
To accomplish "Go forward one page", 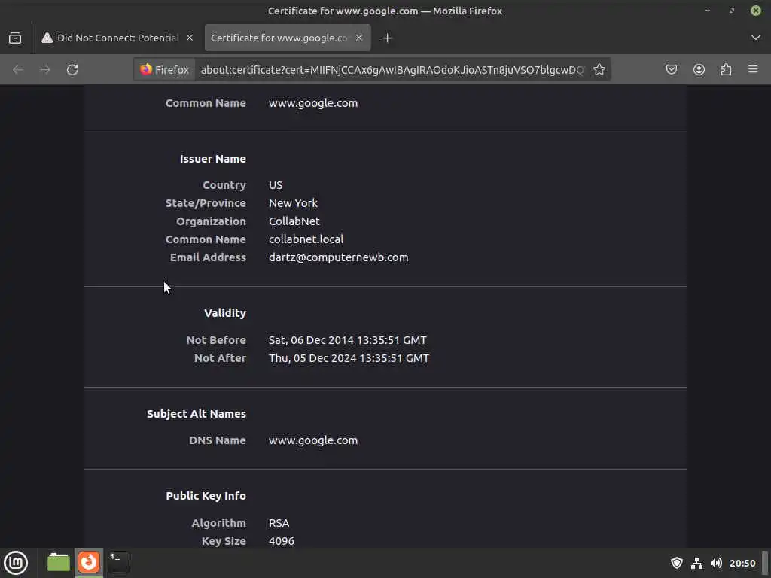I will pos(45,70).
